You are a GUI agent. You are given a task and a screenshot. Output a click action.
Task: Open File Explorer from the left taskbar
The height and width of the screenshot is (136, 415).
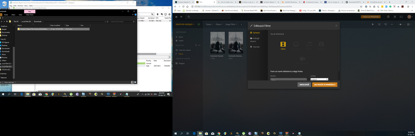(x=28, y=94)
